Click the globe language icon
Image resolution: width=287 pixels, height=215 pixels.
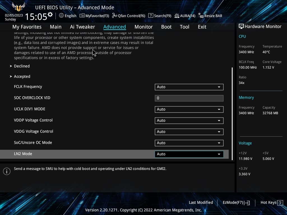coord(61,16)
